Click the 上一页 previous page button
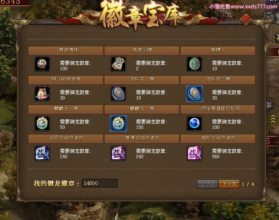 (x=207, y=184)
